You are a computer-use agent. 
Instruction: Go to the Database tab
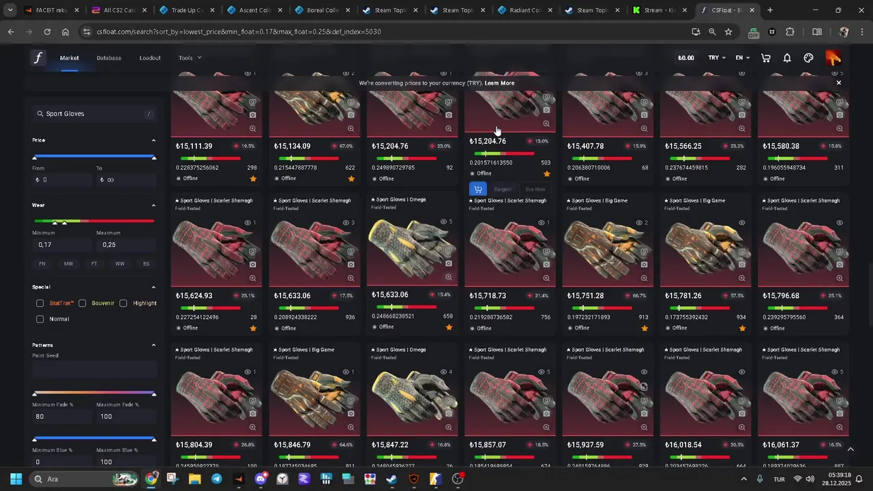tap(109, 58)
